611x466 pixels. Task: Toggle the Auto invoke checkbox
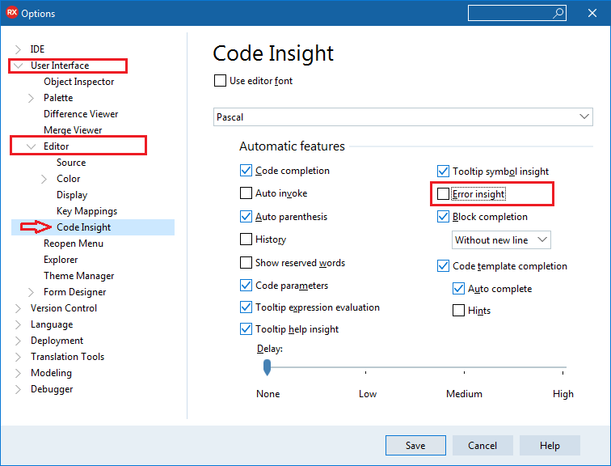click(x=246, y=193)
